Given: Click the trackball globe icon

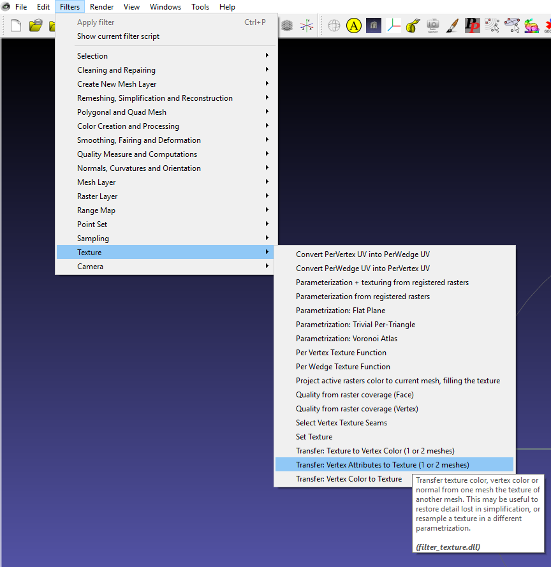Looking at the screenshot, I should [334, 26].
